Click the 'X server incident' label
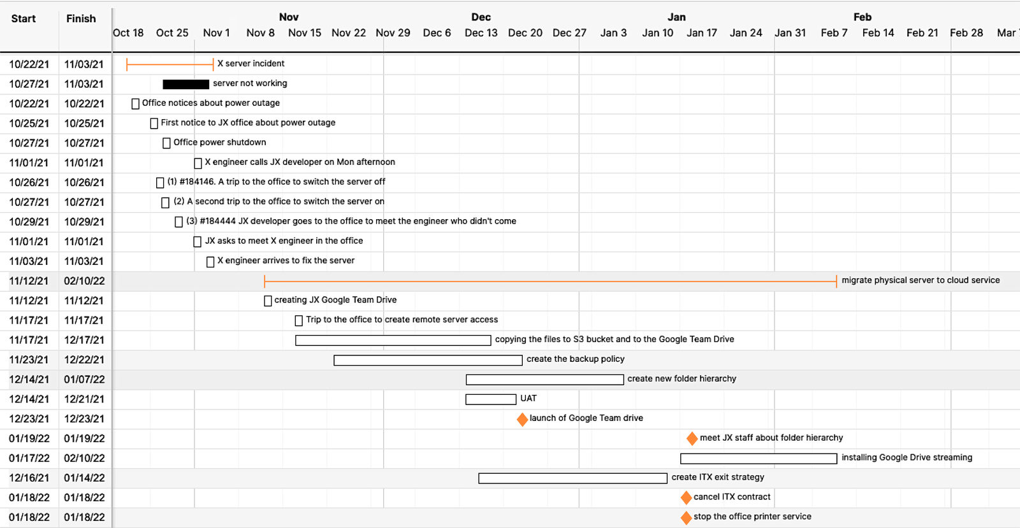This screenshot has width=1020, height=528. tap(251, 64)
